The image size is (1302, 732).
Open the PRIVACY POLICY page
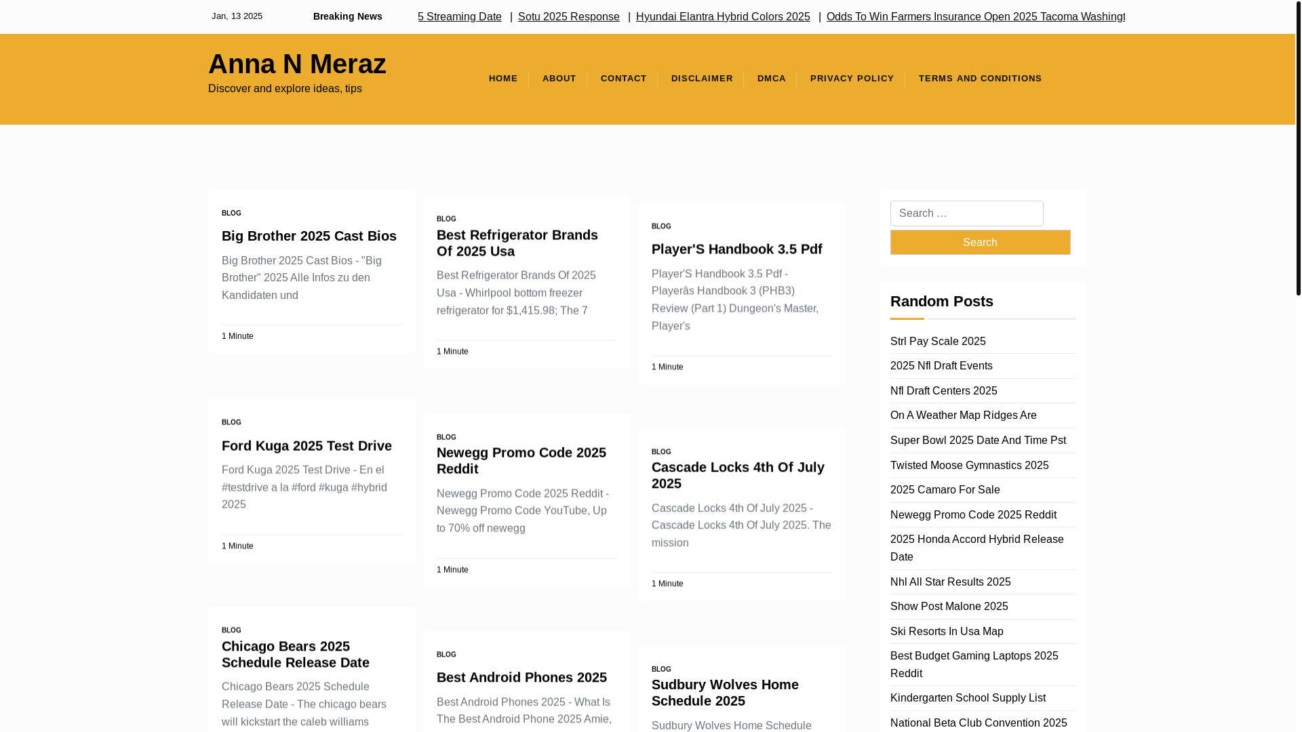point(852,79)
